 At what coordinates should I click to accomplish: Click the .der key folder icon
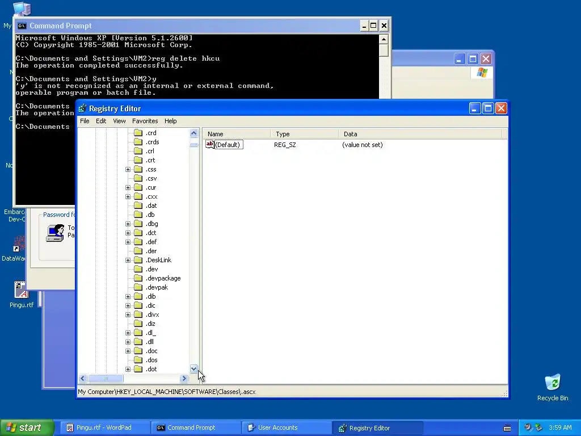tap(138, 251)
